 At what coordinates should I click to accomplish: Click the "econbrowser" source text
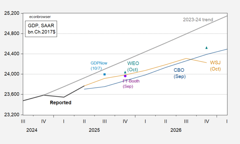pyautogui.click(x=40, y=17)
